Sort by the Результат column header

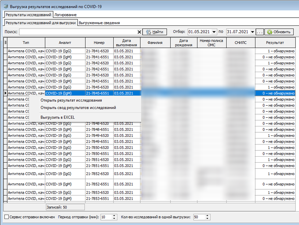(275, 43)
